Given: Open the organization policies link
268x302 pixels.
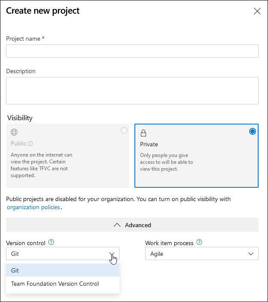Looking at the screenshot, I should tap(33, 207).
